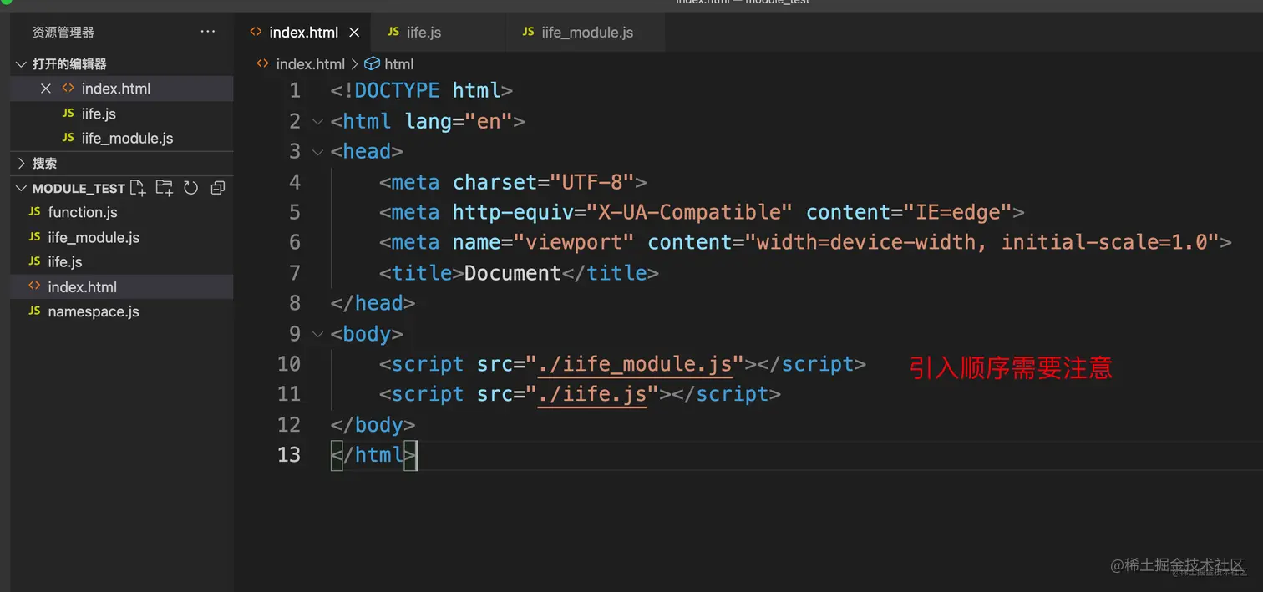Click the "IE=edge" content value

click(x=958, y=212)
